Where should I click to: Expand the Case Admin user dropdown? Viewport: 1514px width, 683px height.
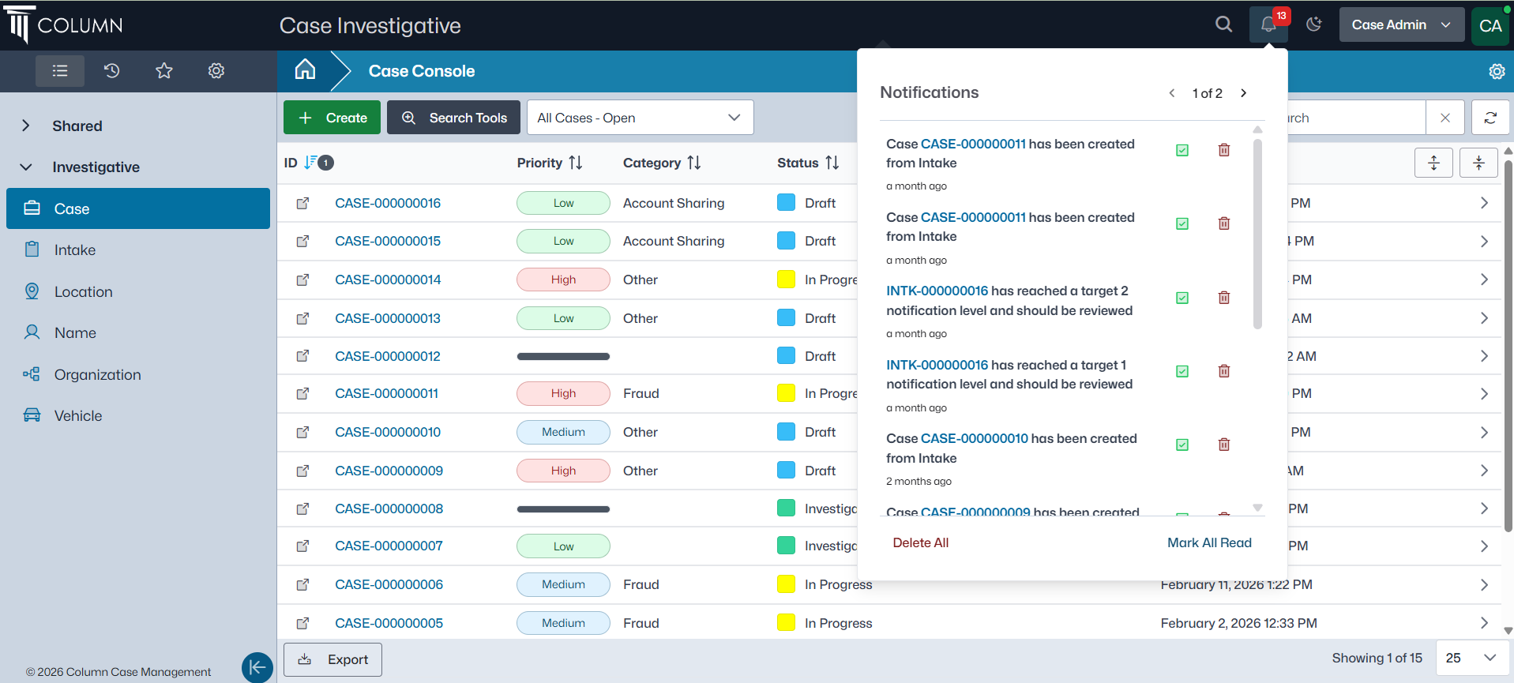pos(1401,24)
